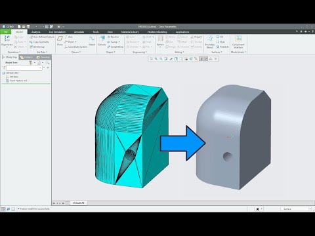This screenshot has width=315, height=236.
Task: Click the Regenerate icon in Operations
Action: 7,39
